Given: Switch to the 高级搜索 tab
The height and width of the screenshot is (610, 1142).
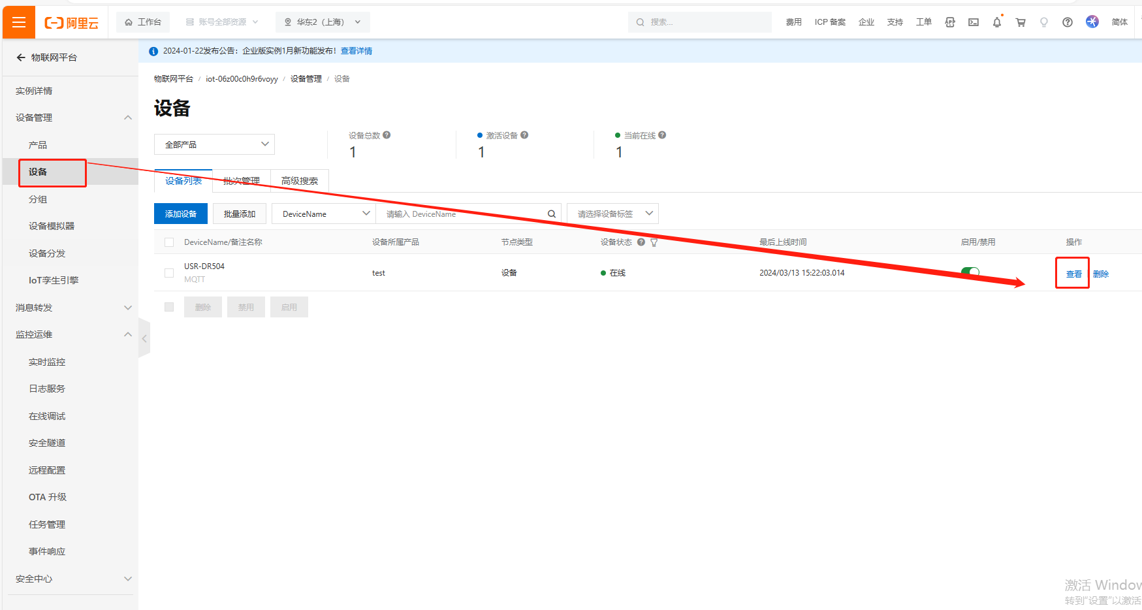Looking at the screenshot, I should [x=300, y=181].
